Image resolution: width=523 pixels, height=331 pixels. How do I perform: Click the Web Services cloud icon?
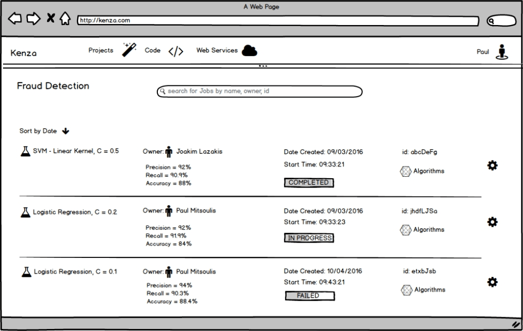pos(249,51)
